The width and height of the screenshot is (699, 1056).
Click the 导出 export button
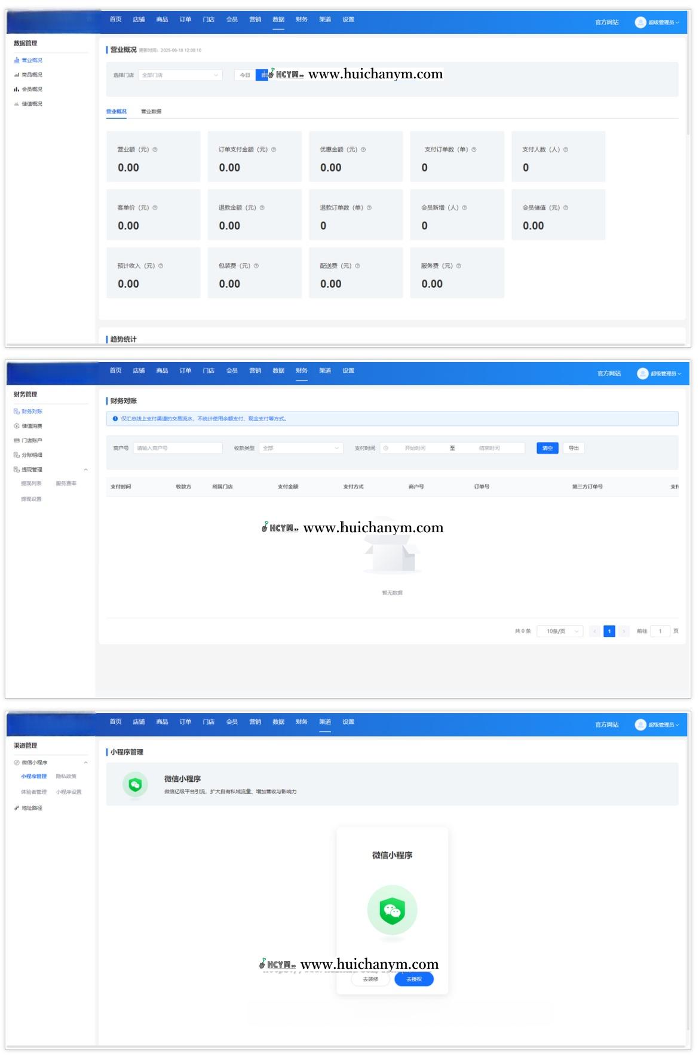[574, 448]
